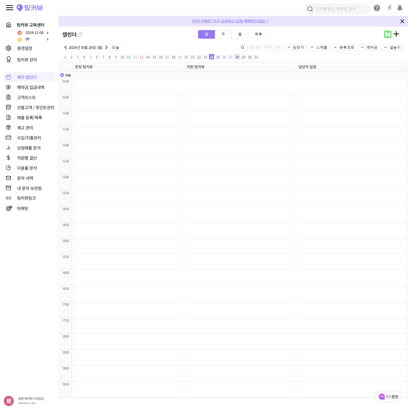Select date 15 in the day strip

(154, 57)
